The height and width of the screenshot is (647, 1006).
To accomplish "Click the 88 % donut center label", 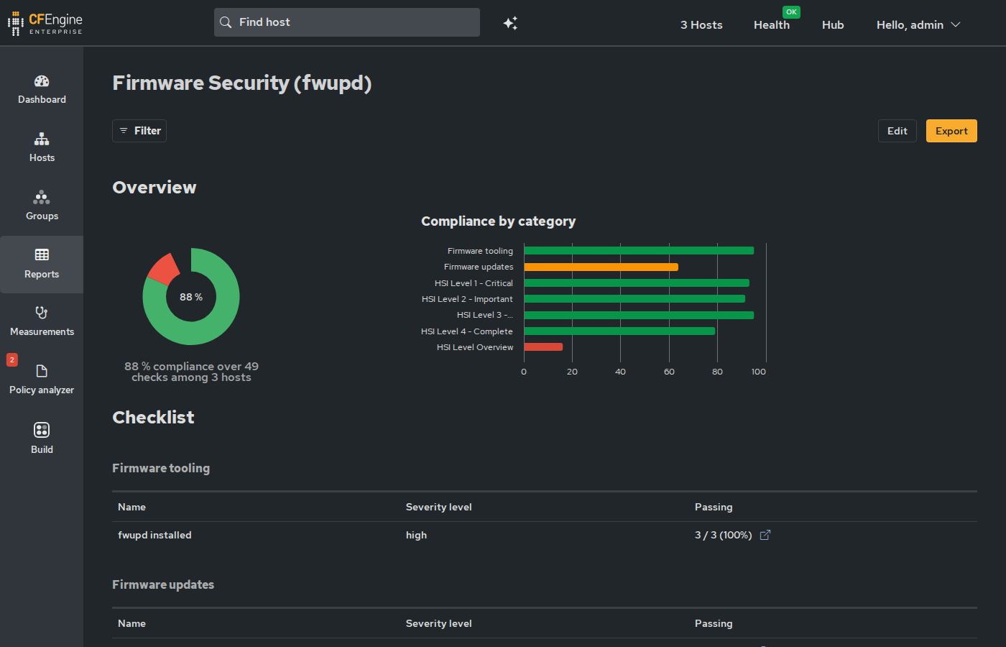I will 191,297.
